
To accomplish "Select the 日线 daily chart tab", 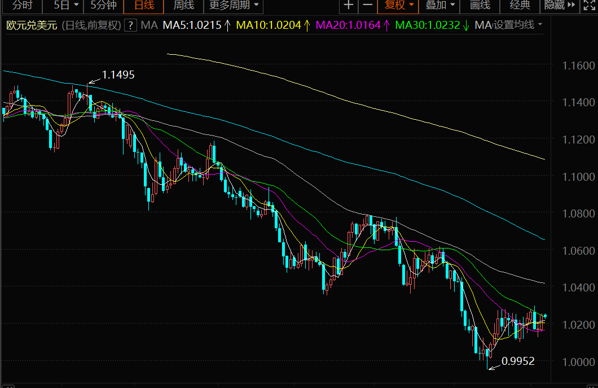I will [x=143, y=6].
